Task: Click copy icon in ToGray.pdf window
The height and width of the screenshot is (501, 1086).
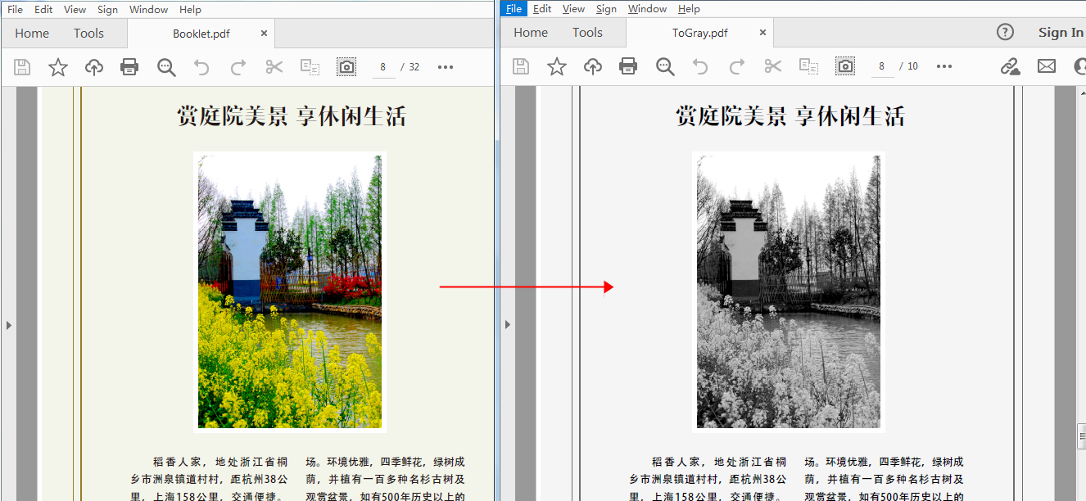Action: pos(809,66)
